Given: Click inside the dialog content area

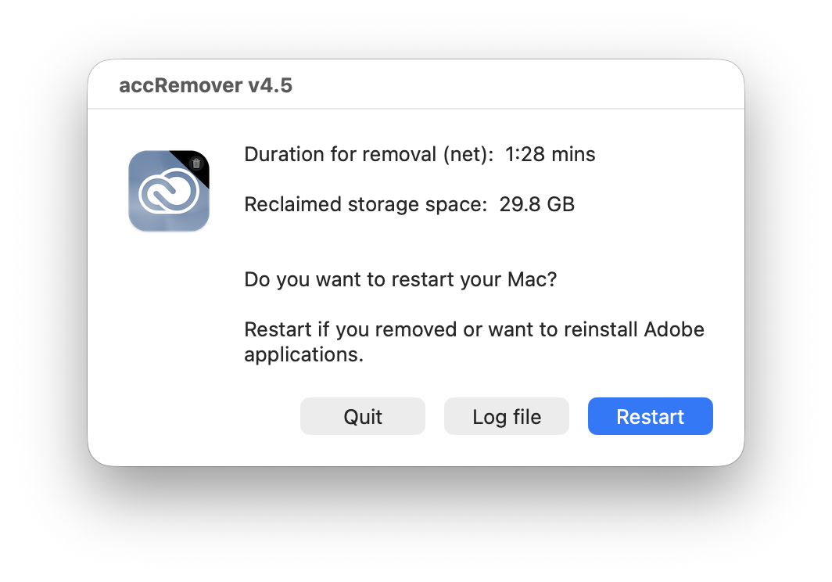Looking at the screenshot, I should click(x=414, y=282).
